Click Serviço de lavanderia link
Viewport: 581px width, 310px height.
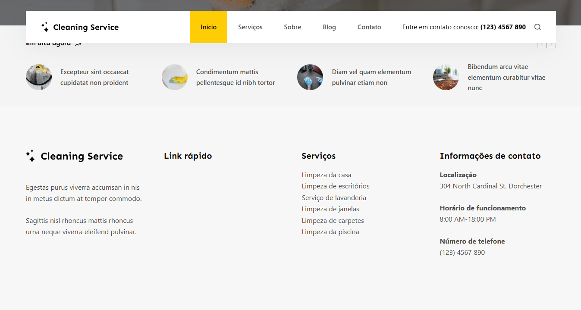[334, 198]
